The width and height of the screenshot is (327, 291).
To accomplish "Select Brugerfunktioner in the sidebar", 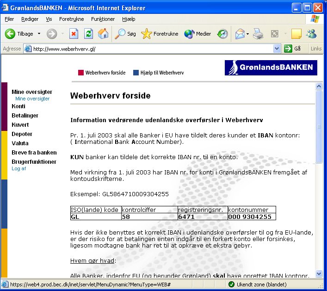I will (34, 161).
